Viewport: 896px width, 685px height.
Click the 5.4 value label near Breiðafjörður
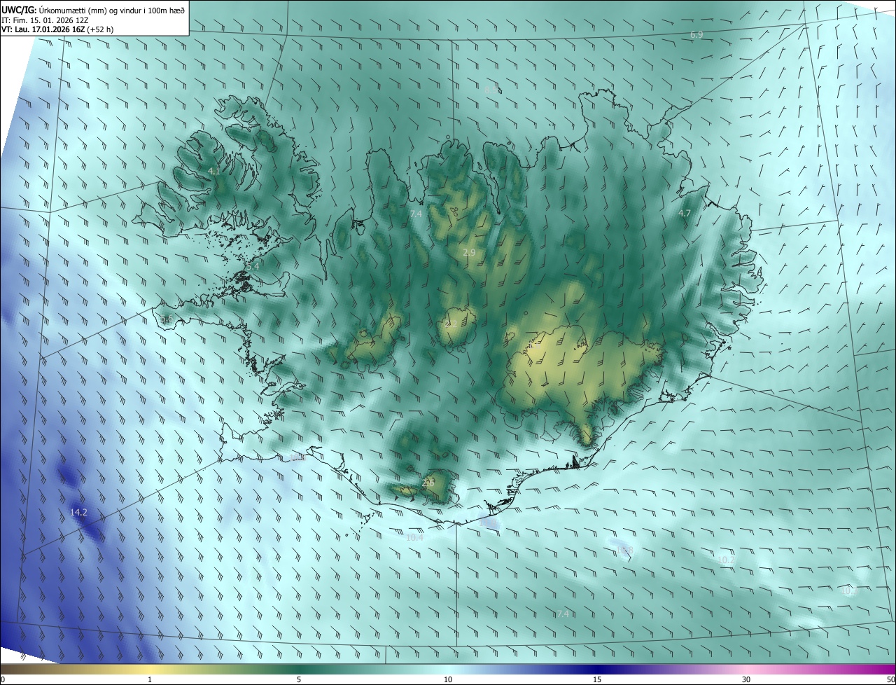click(253, 267)
